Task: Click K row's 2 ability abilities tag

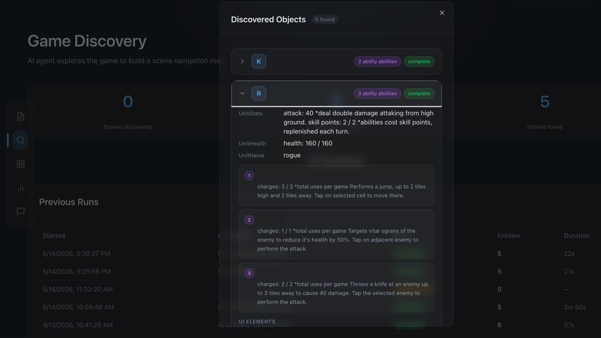Action: pos(378,61)
